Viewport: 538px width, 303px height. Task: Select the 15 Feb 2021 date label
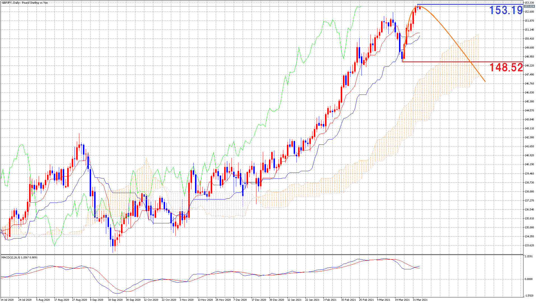[x=349, y=300]
